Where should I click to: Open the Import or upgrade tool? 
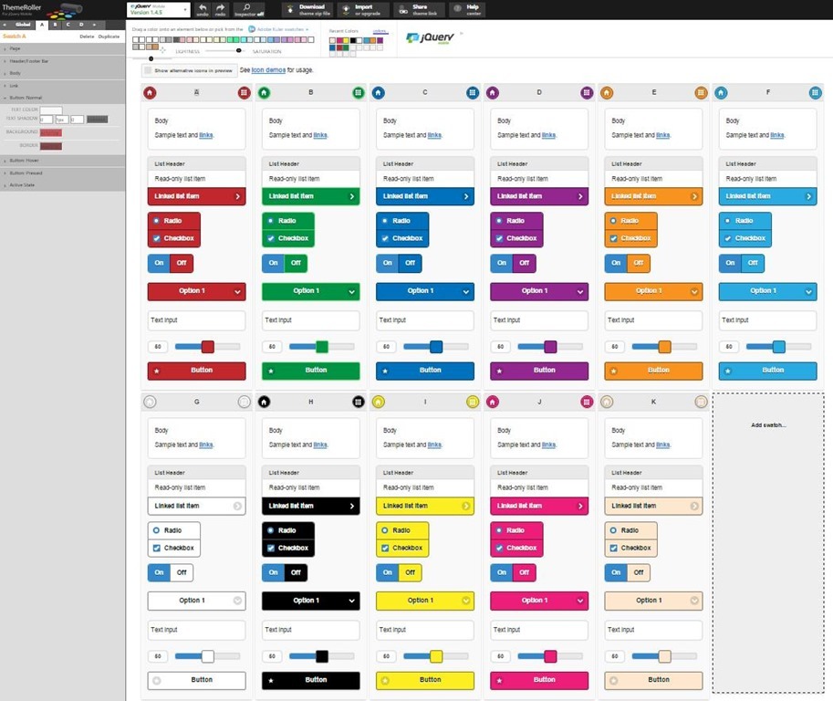pyautogui.click(x=346, y=10)
